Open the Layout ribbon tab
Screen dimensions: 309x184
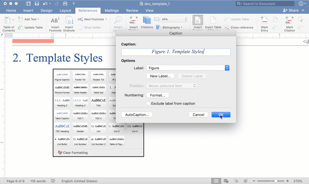[65, 10]
